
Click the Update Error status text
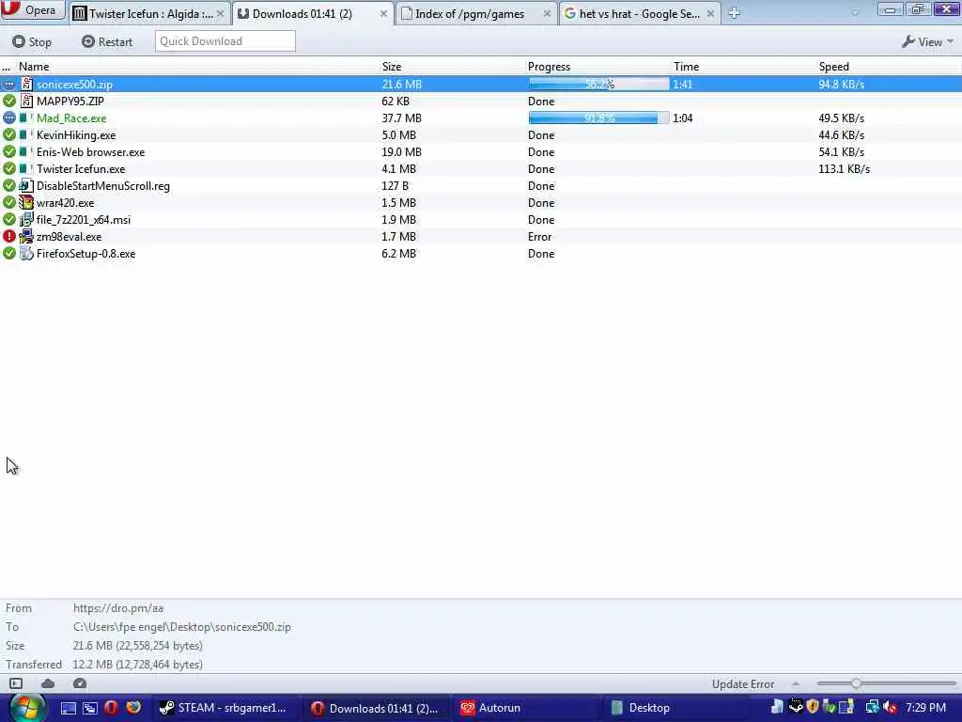(x=742, y=684)
